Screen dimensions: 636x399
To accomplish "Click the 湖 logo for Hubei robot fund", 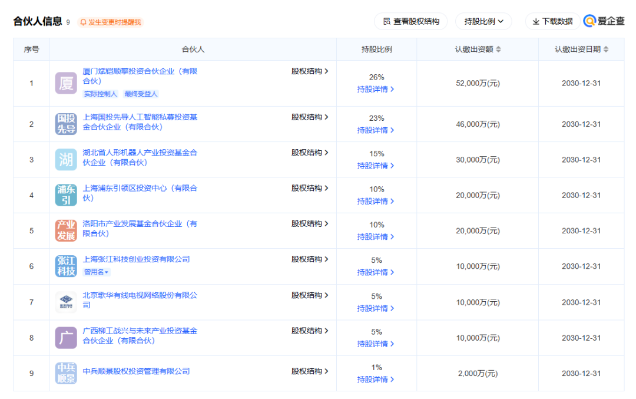I will pyautogui.click(x=66, y=160).
